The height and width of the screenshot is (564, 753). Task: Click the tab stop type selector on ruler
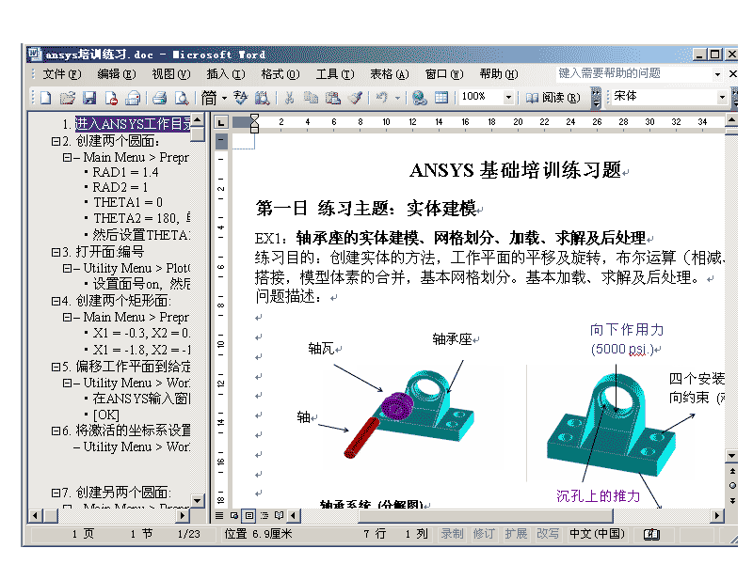(x=220, y=122)
